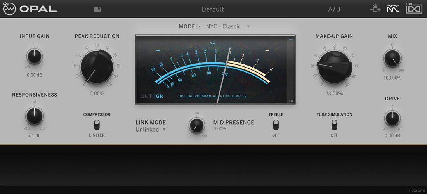Click the Mid Presence knob
427x194 pixels.
click(197, 125)
